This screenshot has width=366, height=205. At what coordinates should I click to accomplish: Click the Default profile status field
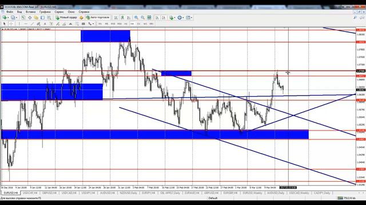(x=213, y=198)
